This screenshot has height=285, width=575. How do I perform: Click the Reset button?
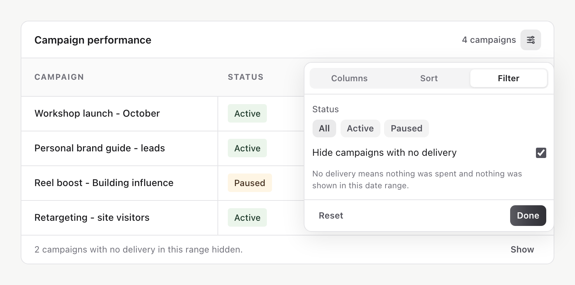tap(331, 216)
